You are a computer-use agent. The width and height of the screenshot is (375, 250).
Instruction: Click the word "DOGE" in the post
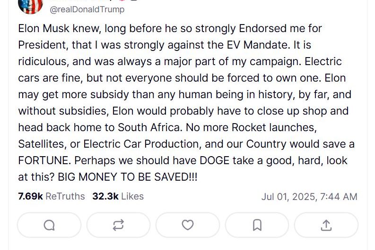tap(214, 160)
